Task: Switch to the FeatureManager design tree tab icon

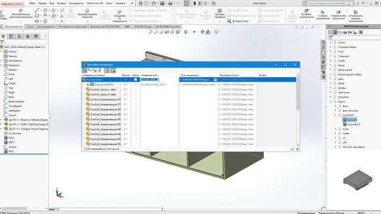Action: [x=3, y=36]
